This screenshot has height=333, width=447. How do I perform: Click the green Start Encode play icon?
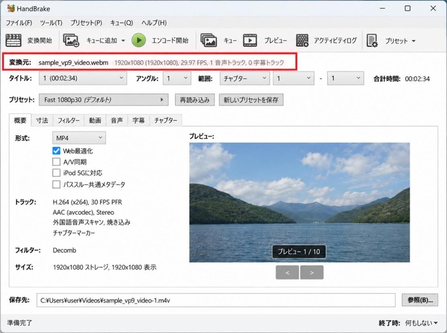point(139,41)
